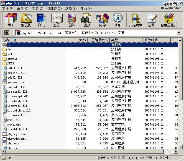Open the 向导 (Wizard) toolbar icon
The height and width of the screenshot is (161, 184).
tap(103, 20)
